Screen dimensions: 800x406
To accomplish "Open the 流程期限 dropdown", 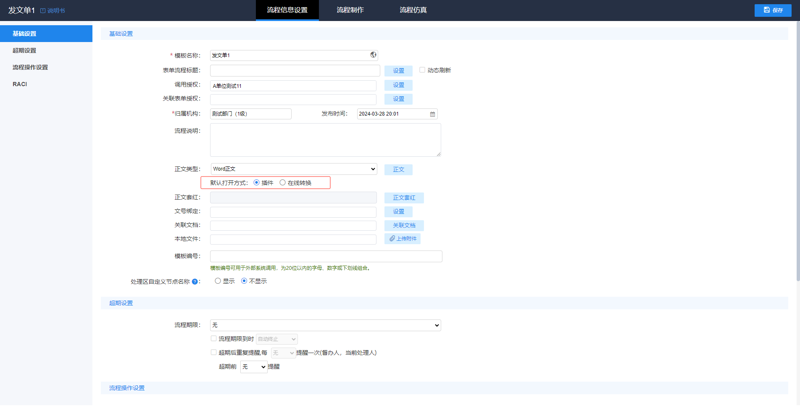I will coord(325,325).
